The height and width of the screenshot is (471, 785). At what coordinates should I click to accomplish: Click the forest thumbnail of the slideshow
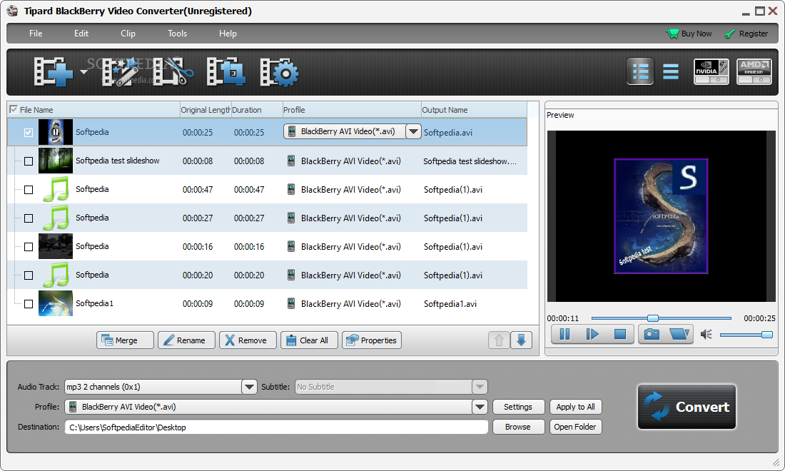coord(56,161)
